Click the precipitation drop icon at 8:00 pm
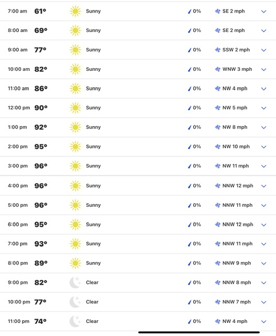This screenshot has height=336, width=276. click(x=189, y=263)
